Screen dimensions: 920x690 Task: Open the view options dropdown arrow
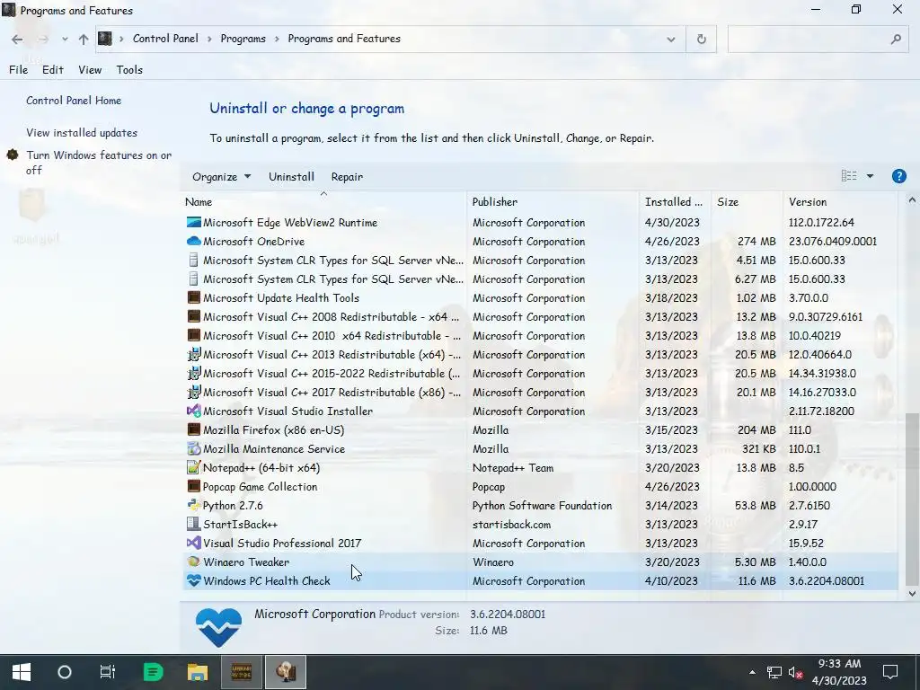click(870, 176)
